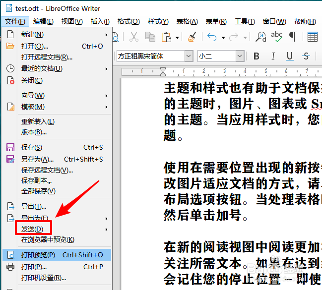The width and height of the screenshot is (322, 290).
Task: Expand the 发送(D) submenu
Action: point(106,229)
